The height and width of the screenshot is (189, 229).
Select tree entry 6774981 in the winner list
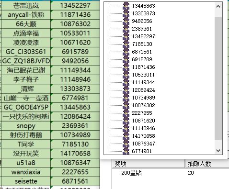[x=142, y=151]
